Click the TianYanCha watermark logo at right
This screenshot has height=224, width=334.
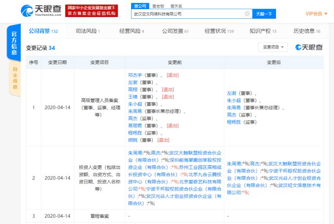(x=309, y=47)
